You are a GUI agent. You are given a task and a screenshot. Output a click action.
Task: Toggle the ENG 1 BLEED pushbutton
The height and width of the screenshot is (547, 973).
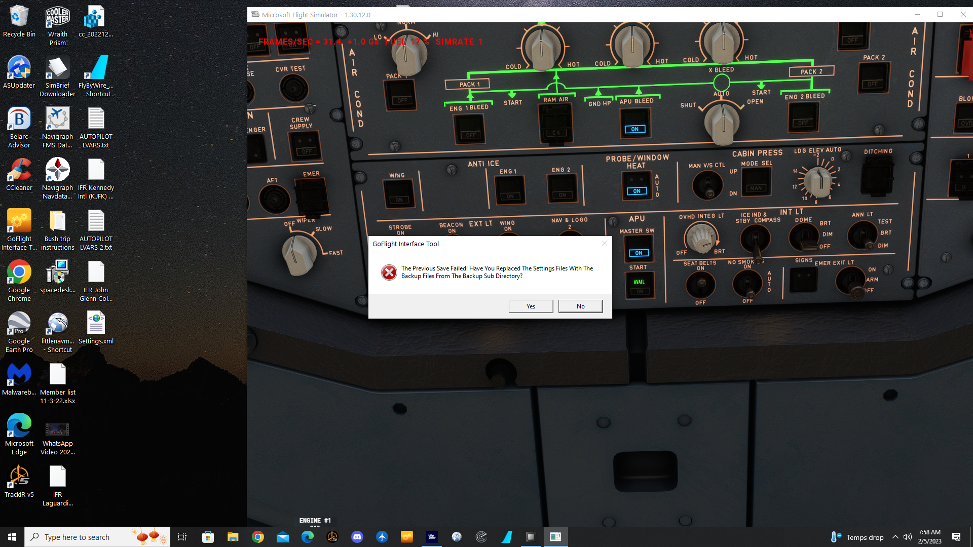[x=469, y=129]
